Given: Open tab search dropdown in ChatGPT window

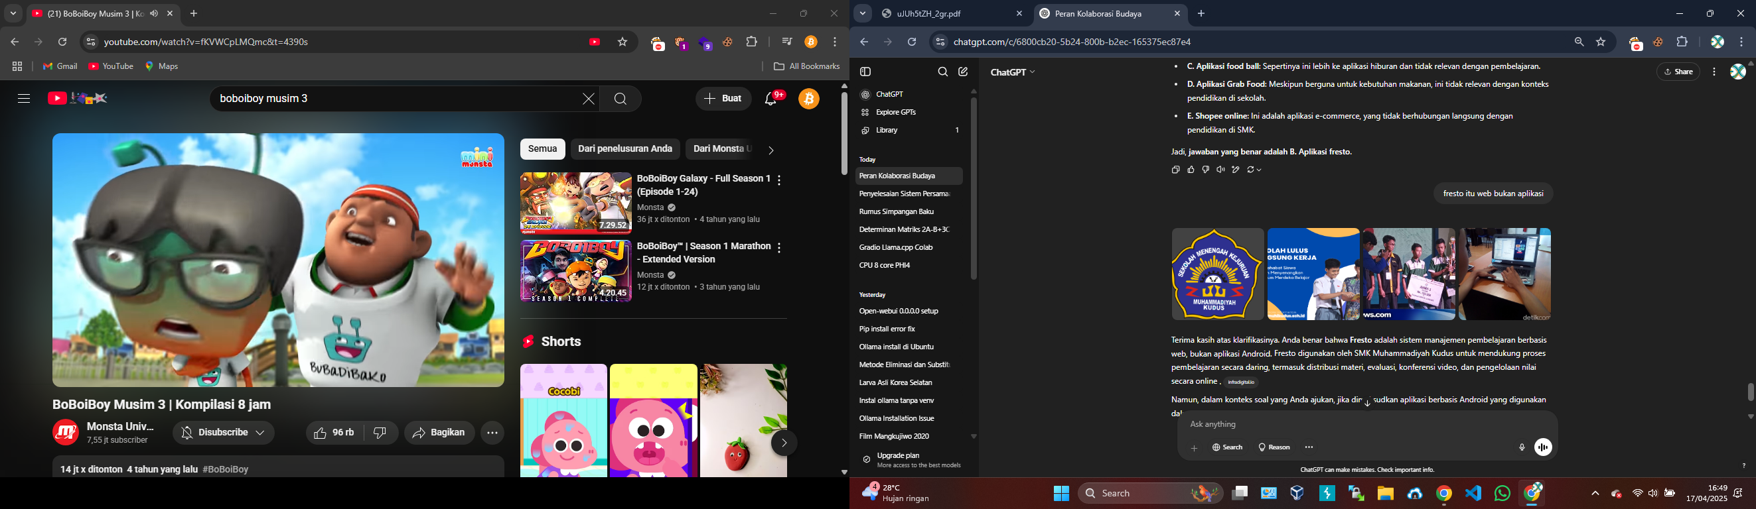Looking at the screenshot, I should [x=862, y=14].
